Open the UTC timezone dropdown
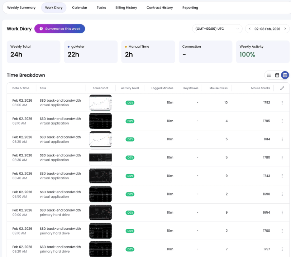This screenshot has height=257, width=291. coord(217,29)
